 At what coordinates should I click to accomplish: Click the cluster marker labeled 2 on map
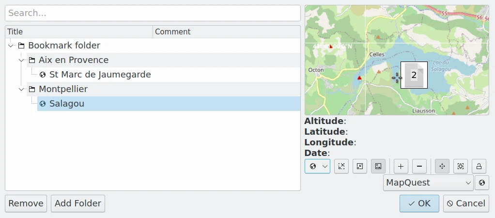[x=414, y=75]
